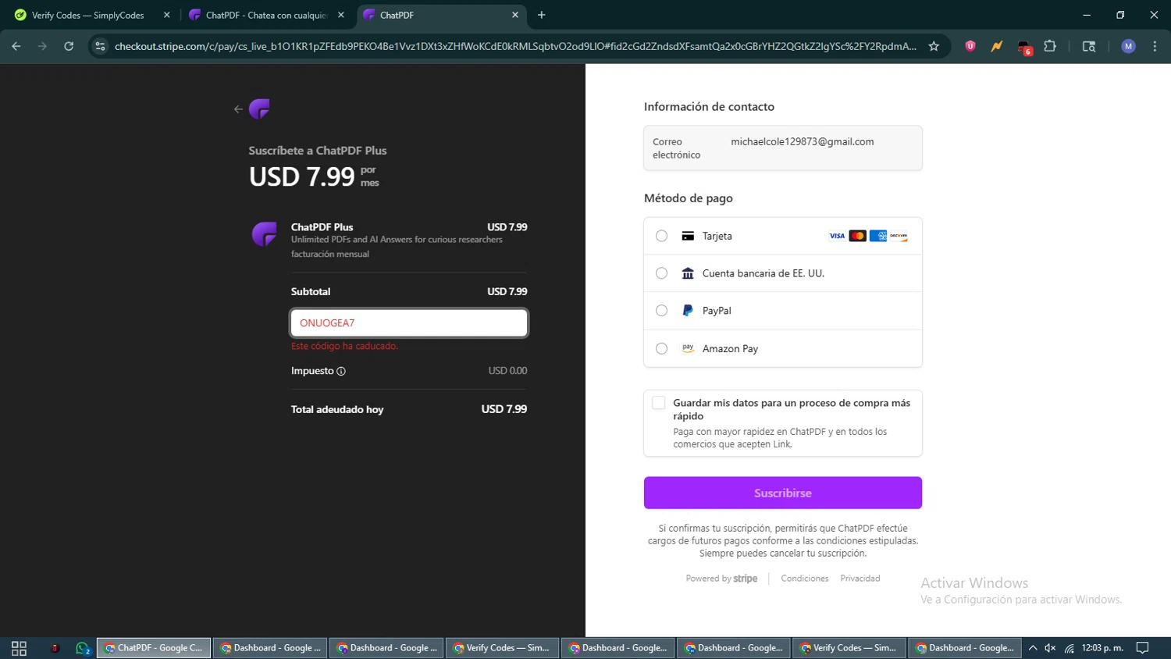1171x659 pixels.
Task: Click ChatPDF Plus product name text
Action: 322,227
